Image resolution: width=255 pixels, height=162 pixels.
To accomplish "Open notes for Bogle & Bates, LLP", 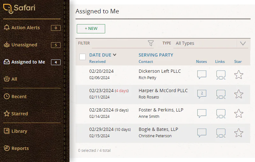I will click(x=202, y=133).
